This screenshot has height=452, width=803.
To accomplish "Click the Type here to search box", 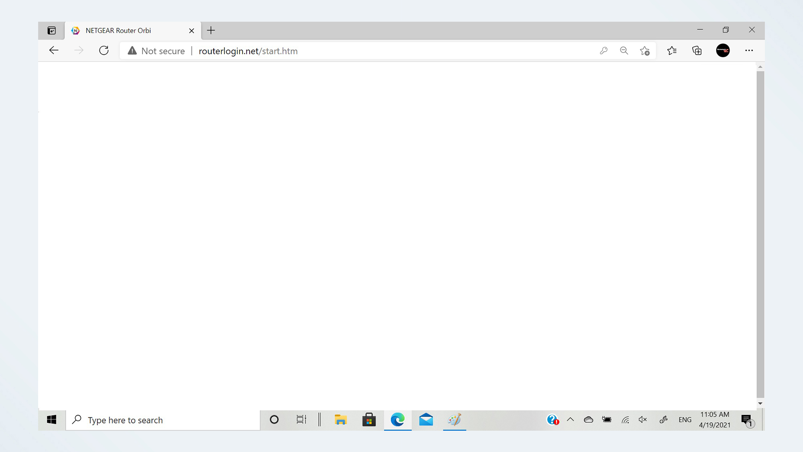I will click(163, 420).
